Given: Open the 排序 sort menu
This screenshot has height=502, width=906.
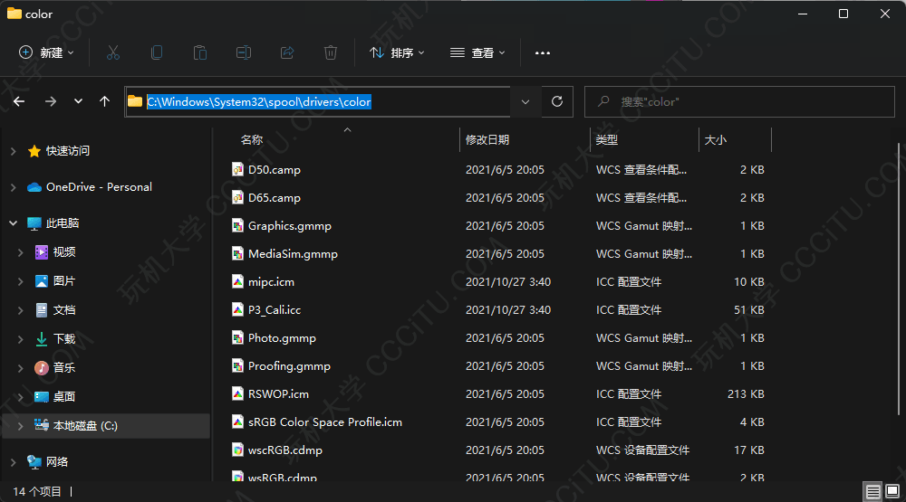Looking at the screenshot, I should [397, 53].
